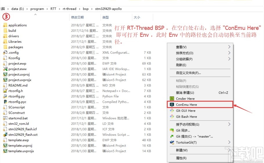Expand the TortoiseGit(T) submenu arrow

point(229,142)
